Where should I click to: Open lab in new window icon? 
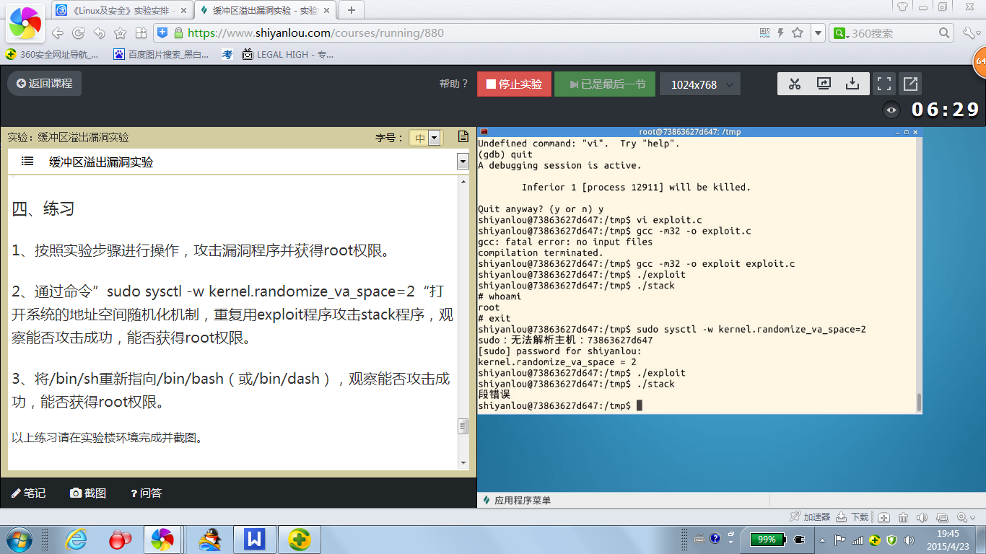click(x=910, y=84)
